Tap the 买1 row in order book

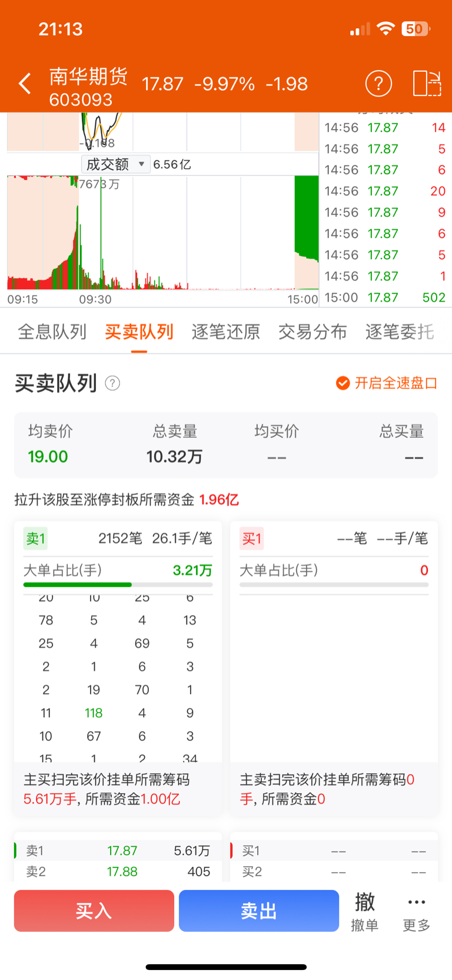[334, 850]
